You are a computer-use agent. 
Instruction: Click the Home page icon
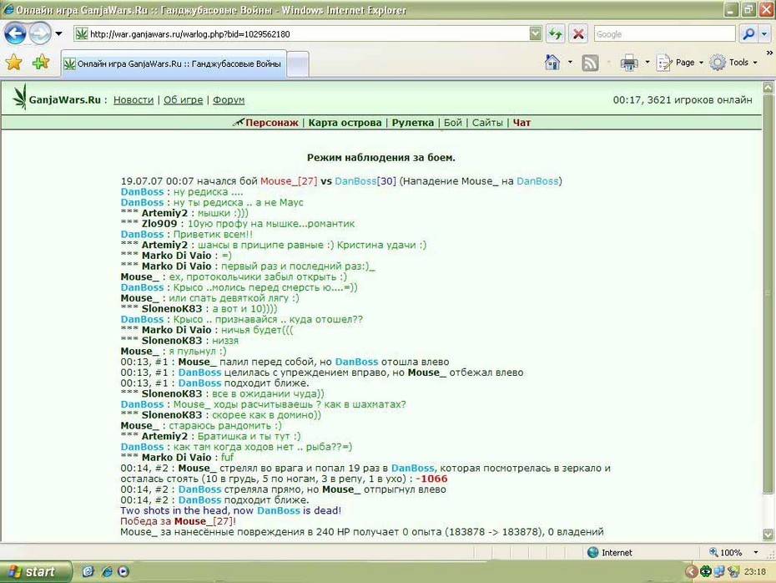552,63
